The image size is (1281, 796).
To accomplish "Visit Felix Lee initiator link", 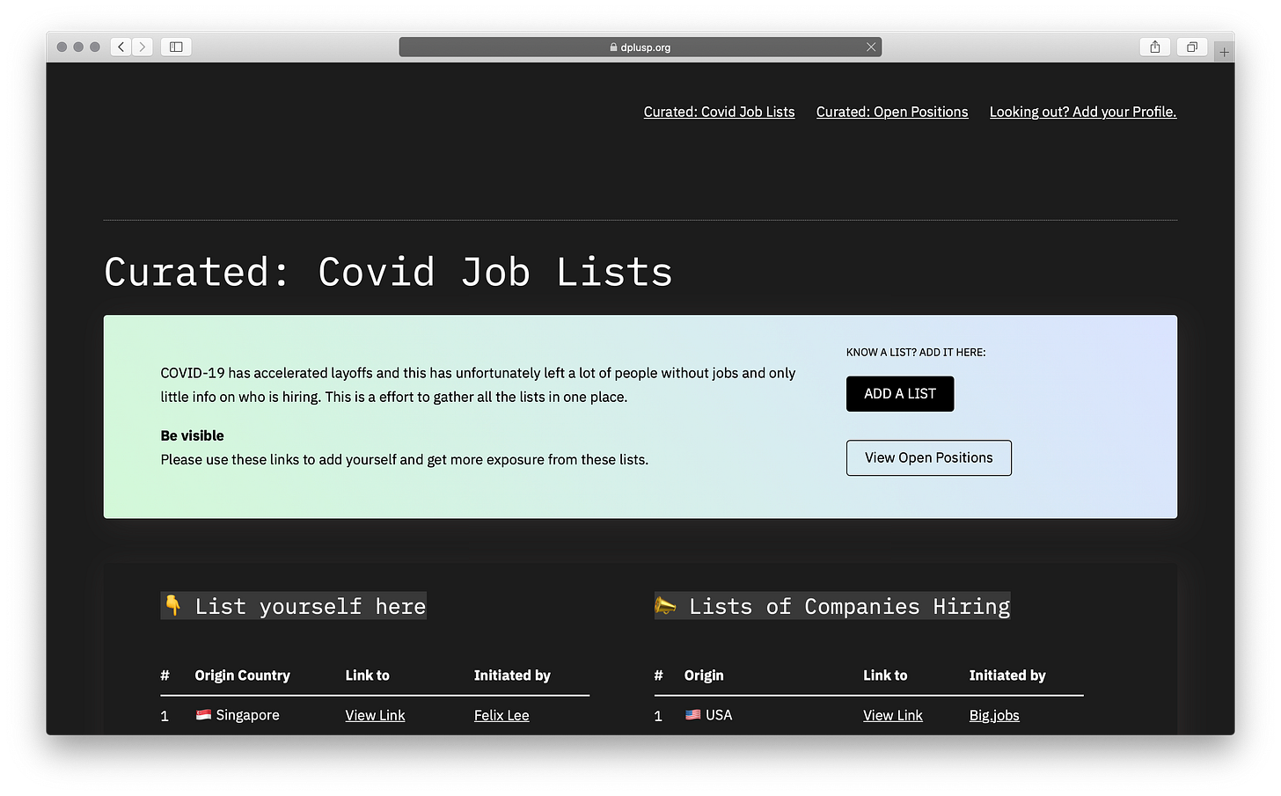I will pos(501,715).
